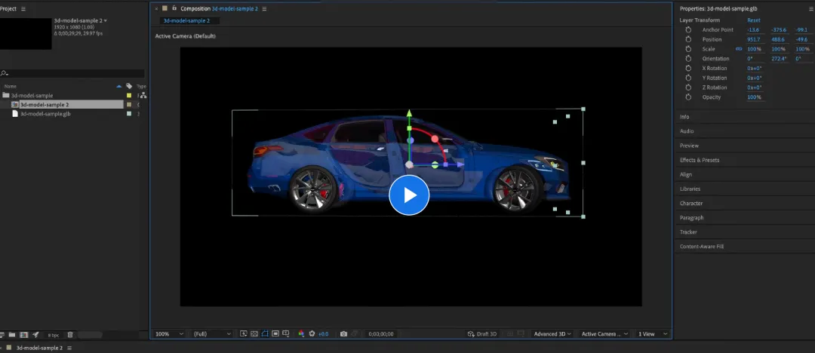This screenshot has height=353, width=815.
Task: Create a new folder in Project panel
Action: pyautogui.click(x=14, y=334)
